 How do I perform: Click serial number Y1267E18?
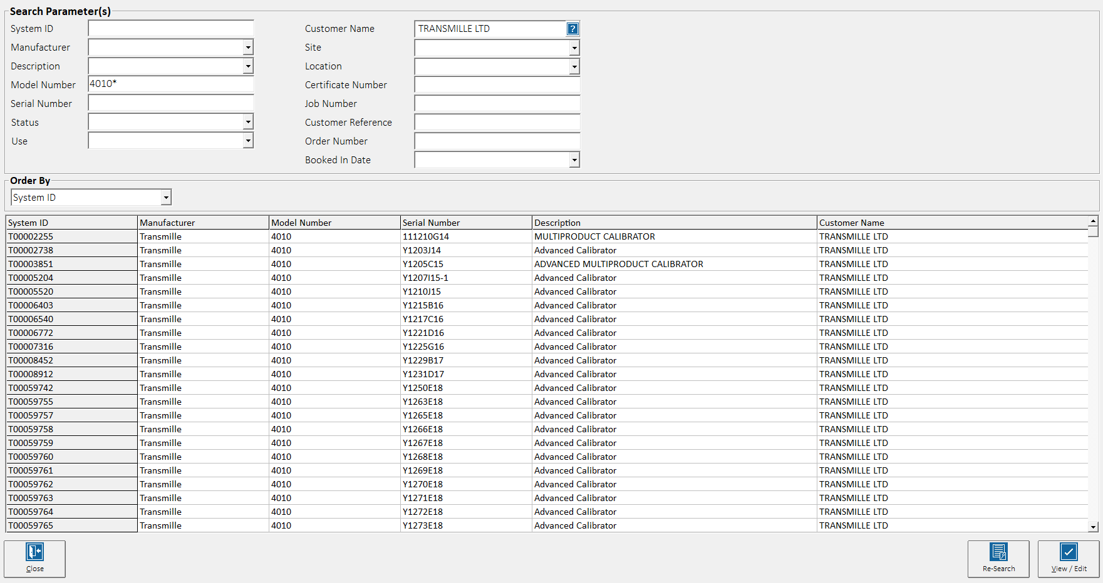click(423, 443)
